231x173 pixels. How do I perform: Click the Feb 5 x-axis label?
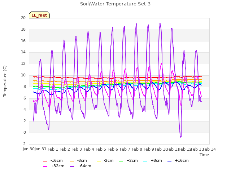(x=101, y=149)
